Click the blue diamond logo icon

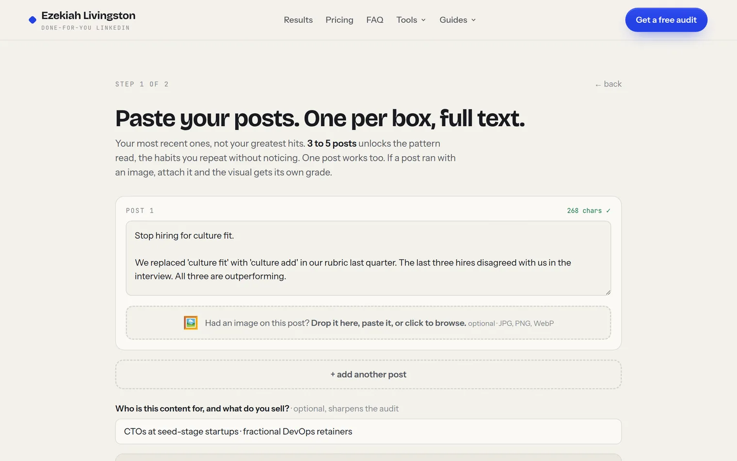(32, 20)
